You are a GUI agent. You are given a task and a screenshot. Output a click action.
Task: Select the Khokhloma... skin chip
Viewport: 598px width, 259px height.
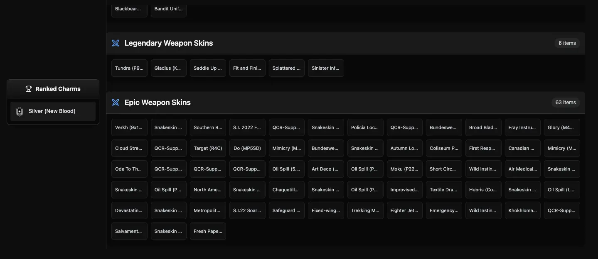523,210
